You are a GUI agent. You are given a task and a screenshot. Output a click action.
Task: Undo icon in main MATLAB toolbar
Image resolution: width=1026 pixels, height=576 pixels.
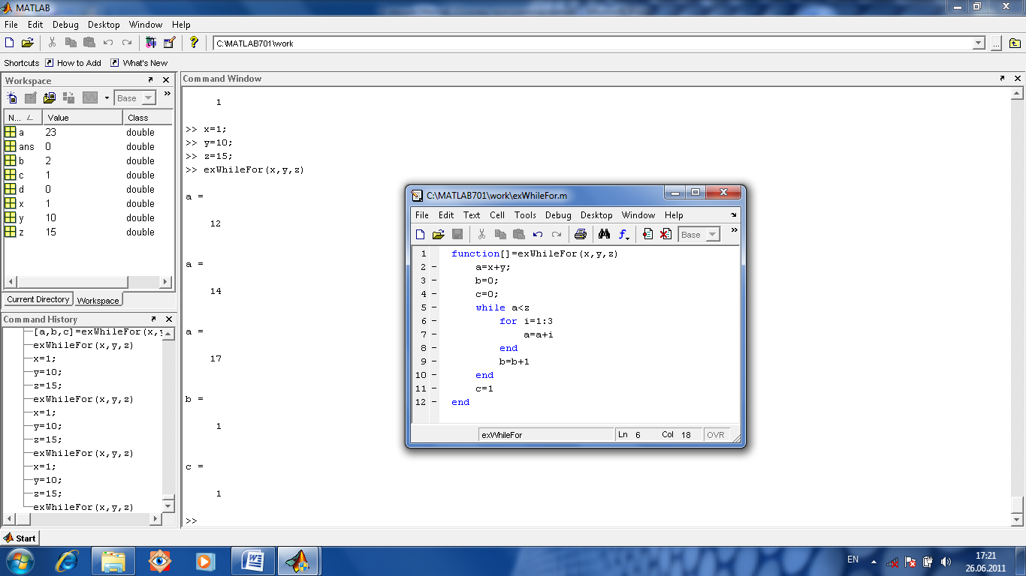[x=108, y=43]
